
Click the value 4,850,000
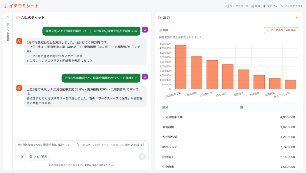coord(288,117)
